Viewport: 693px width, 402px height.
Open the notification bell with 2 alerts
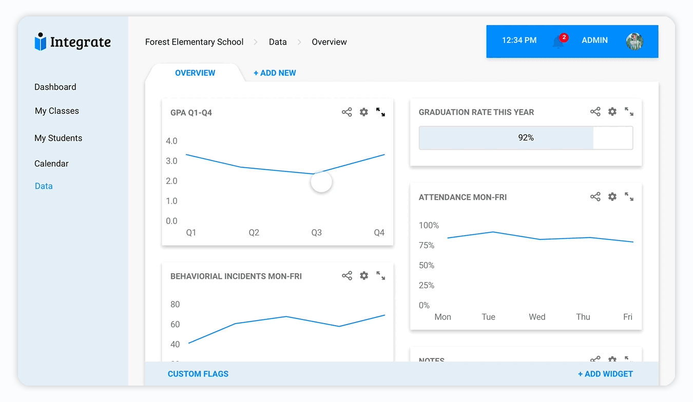tap(560, 40)
